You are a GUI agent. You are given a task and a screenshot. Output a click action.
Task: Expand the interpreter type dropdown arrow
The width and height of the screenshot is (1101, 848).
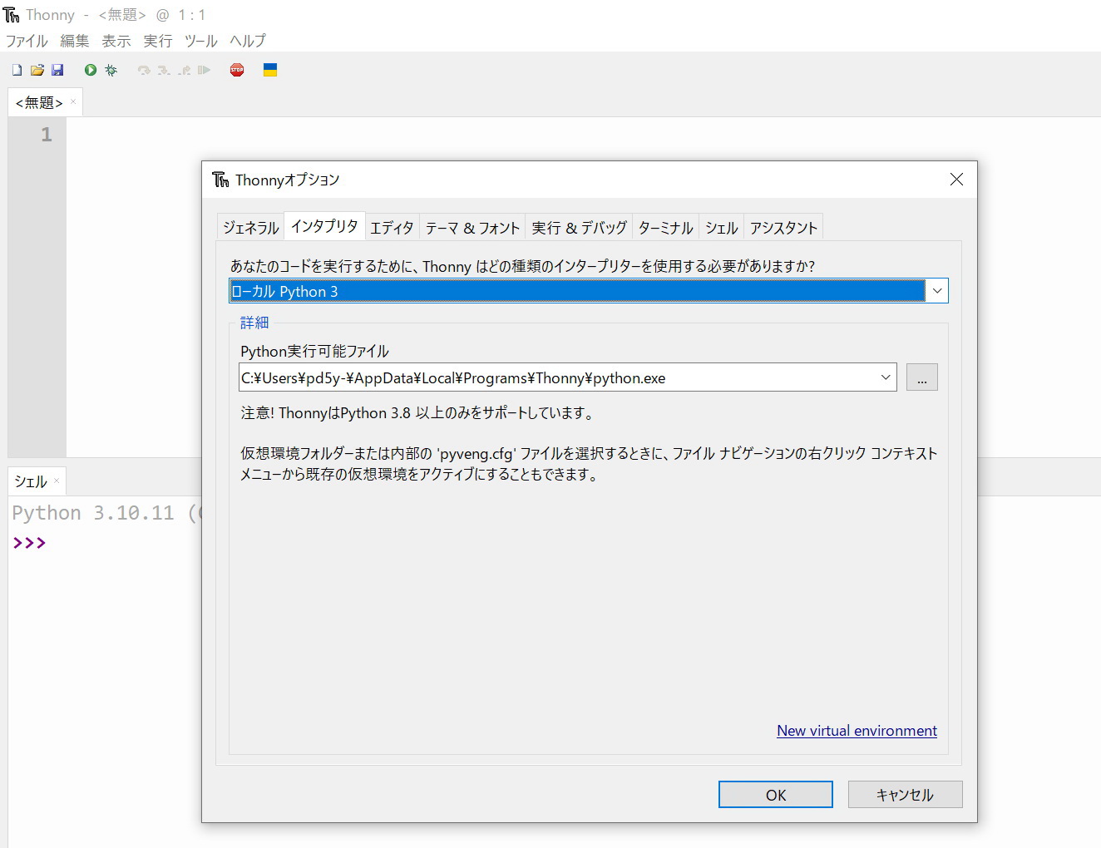[x=937, y=291]
